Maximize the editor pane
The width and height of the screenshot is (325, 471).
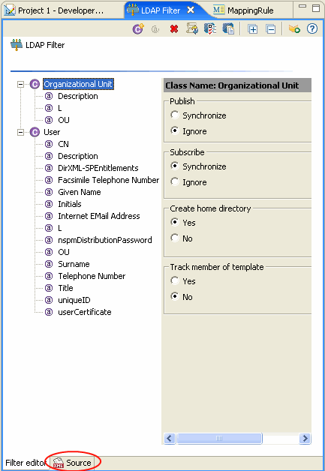[x=316, y=8]
